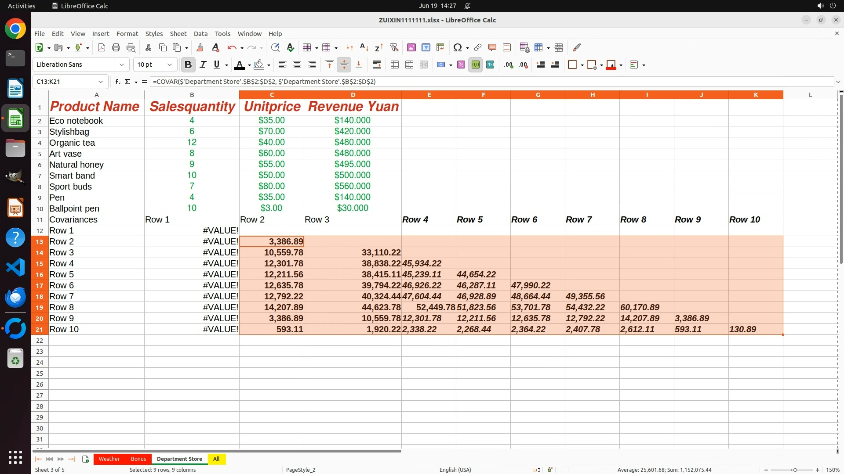Click the Print toolbar icon
Image resolution: width=844 pixels, height=474 pixels.
(116, 47)
